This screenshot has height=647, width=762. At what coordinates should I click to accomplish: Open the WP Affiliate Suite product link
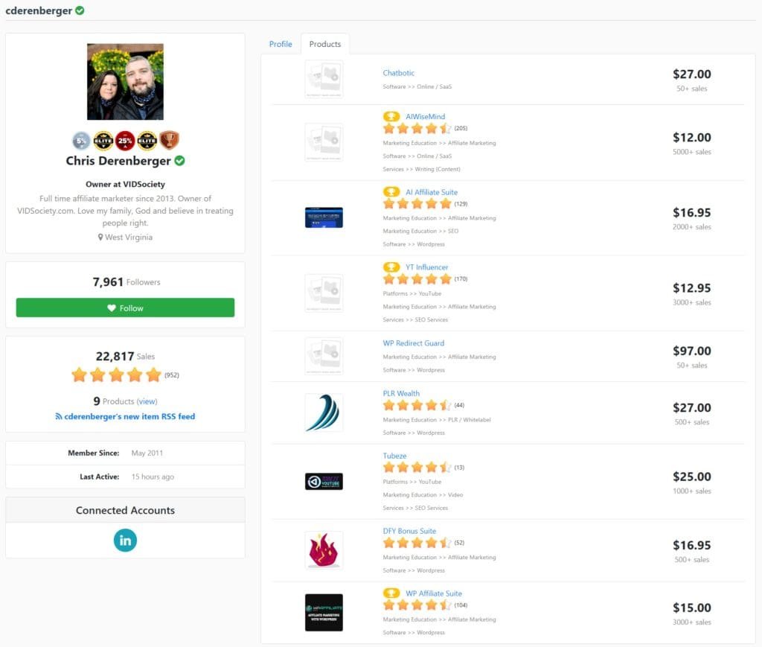tap(434, 593)
